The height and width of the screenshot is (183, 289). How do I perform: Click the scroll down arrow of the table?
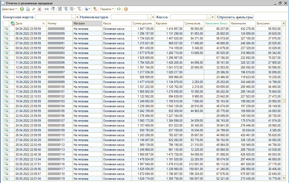(284, 178)
